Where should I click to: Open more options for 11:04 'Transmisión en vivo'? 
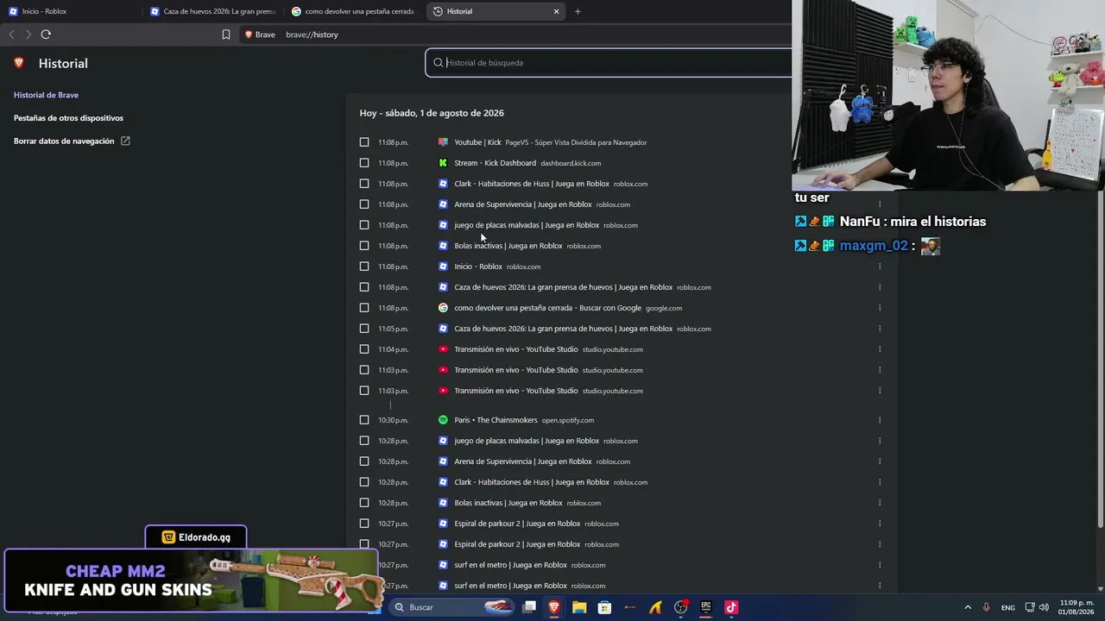click(x=880, y=349)
